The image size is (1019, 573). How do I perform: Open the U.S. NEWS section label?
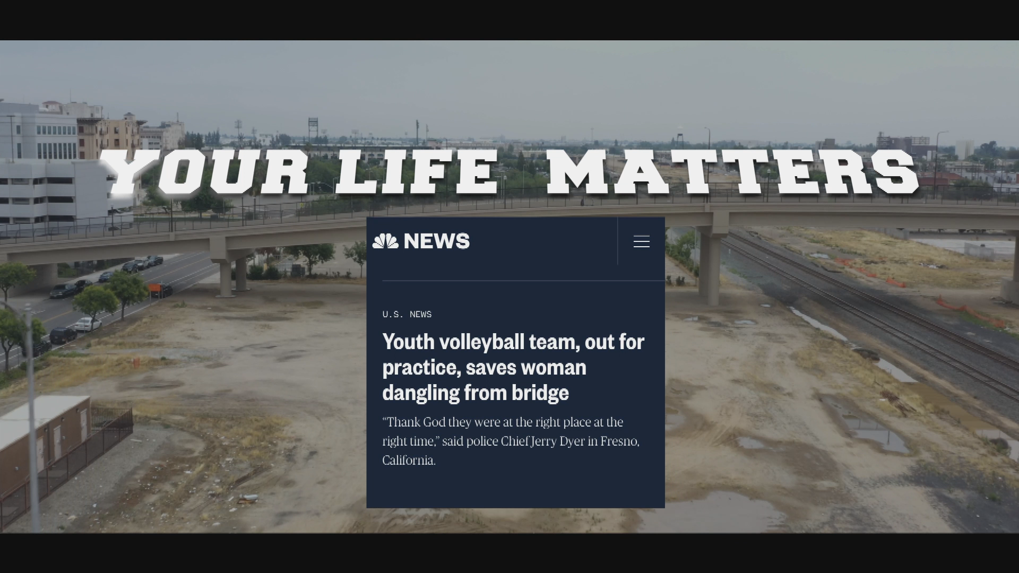(407, 314)
